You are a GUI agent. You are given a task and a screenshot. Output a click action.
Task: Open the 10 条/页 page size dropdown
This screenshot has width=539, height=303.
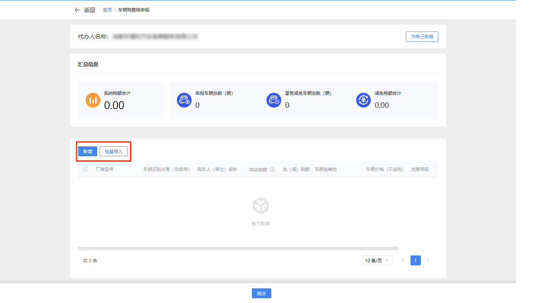point(377,261)
